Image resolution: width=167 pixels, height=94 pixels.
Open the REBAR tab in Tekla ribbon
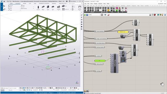(25, 3)
